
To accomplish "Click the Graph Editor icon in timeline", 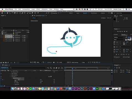I will click(62, 68).
